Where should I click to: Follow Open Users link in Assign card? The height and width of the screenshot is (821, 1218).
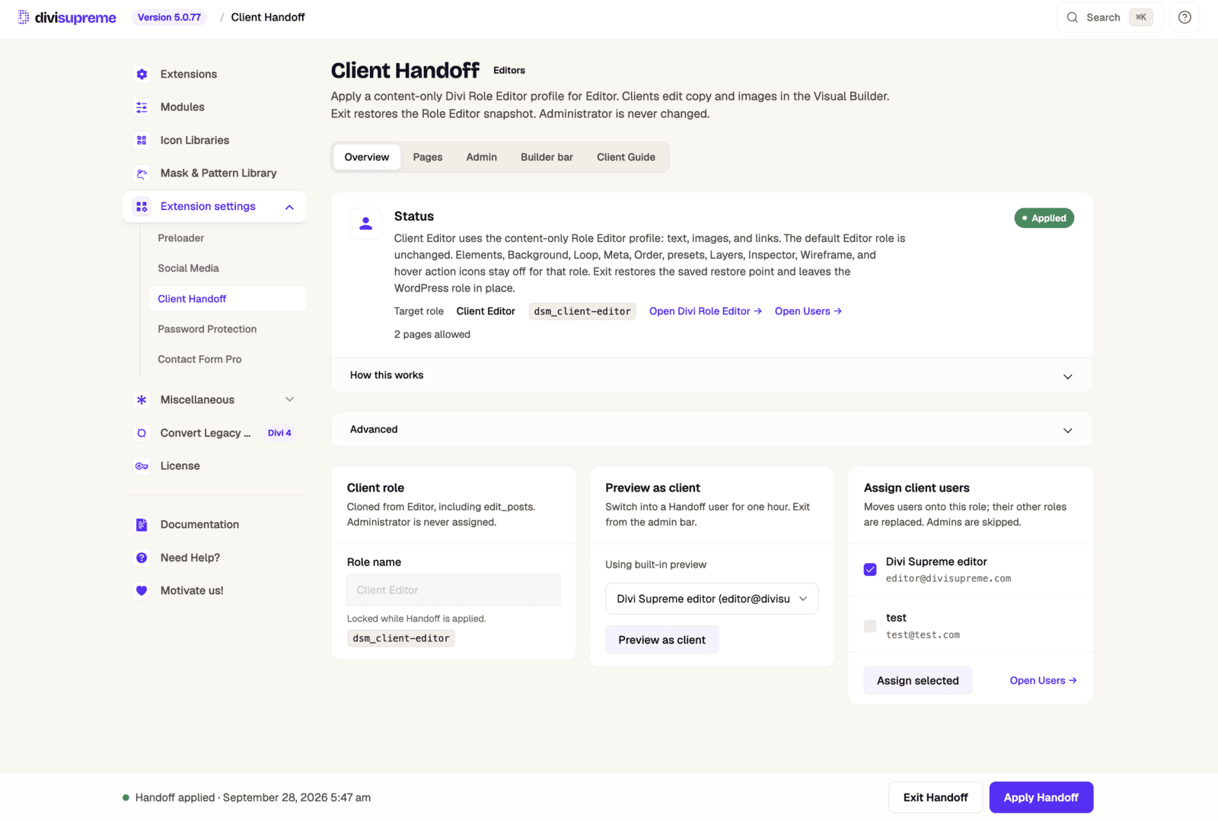pos(1044,680)
